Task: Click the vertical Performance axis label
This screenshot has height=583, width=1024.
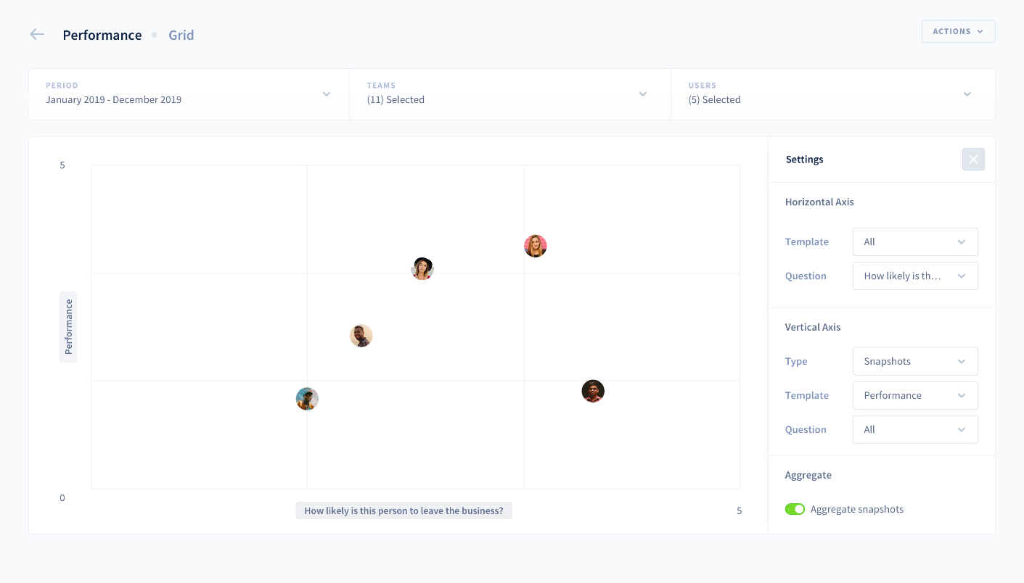Action: (68, 327)
